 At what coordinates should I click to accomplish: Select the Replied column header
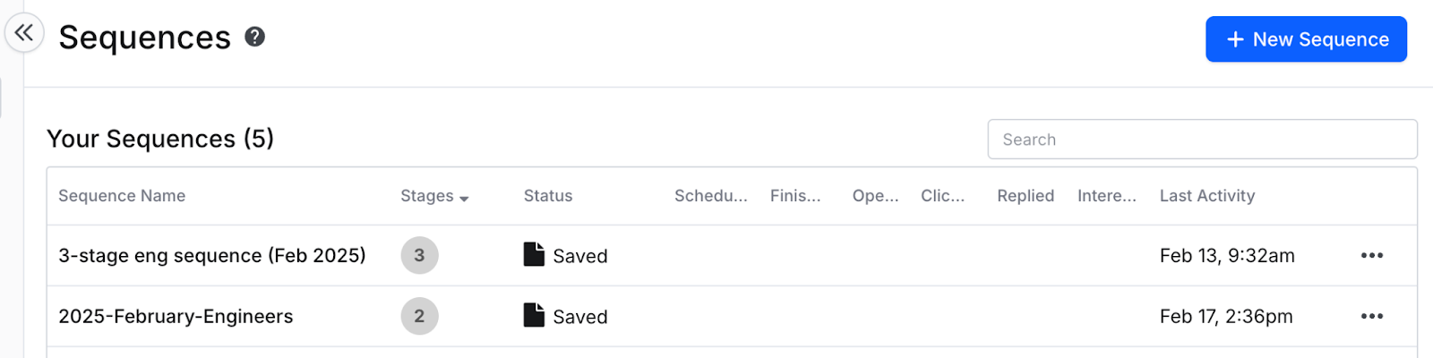1025,195
